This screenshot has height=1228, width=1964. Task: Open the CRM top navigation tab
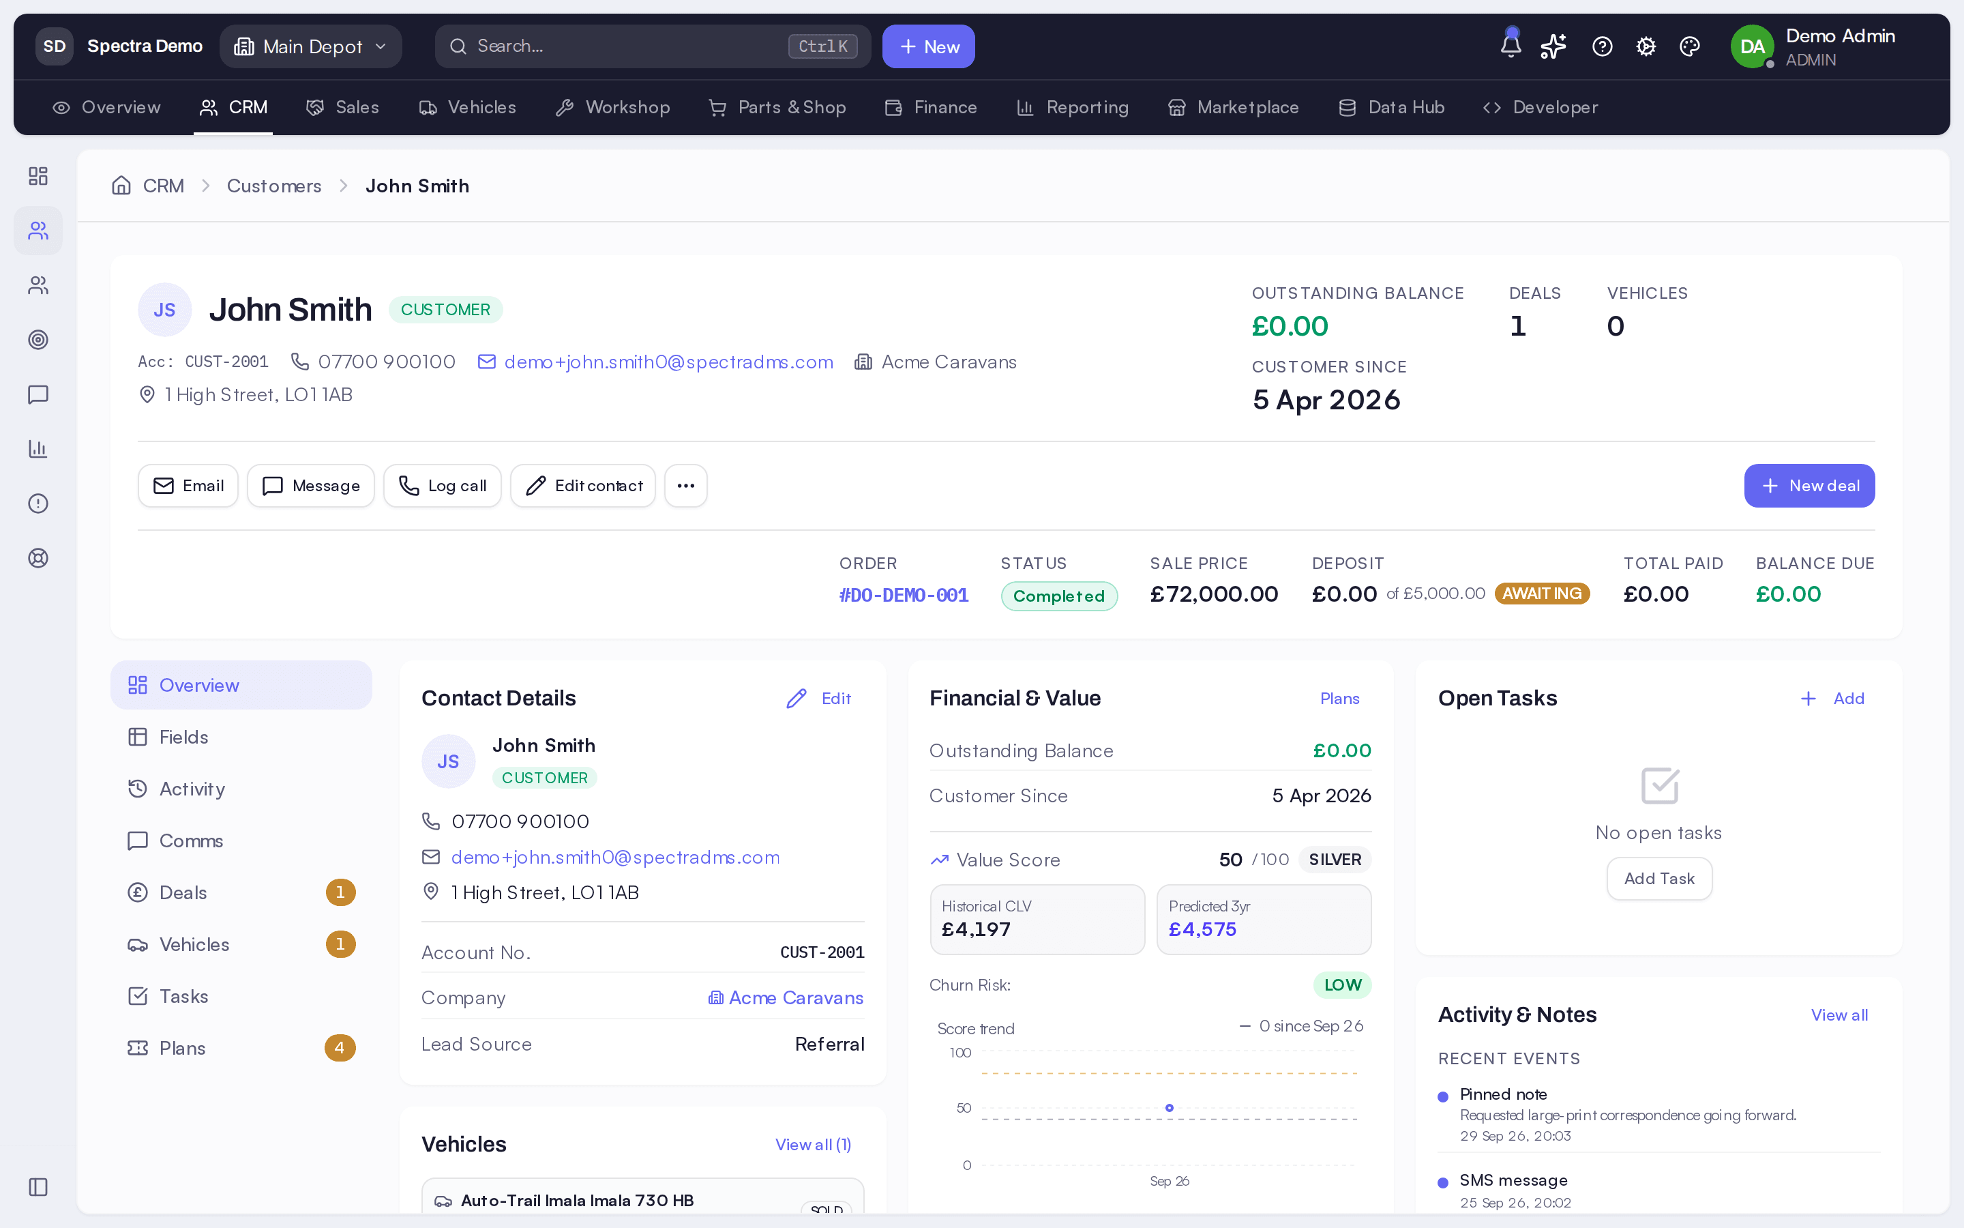click(x=233, y=107)
